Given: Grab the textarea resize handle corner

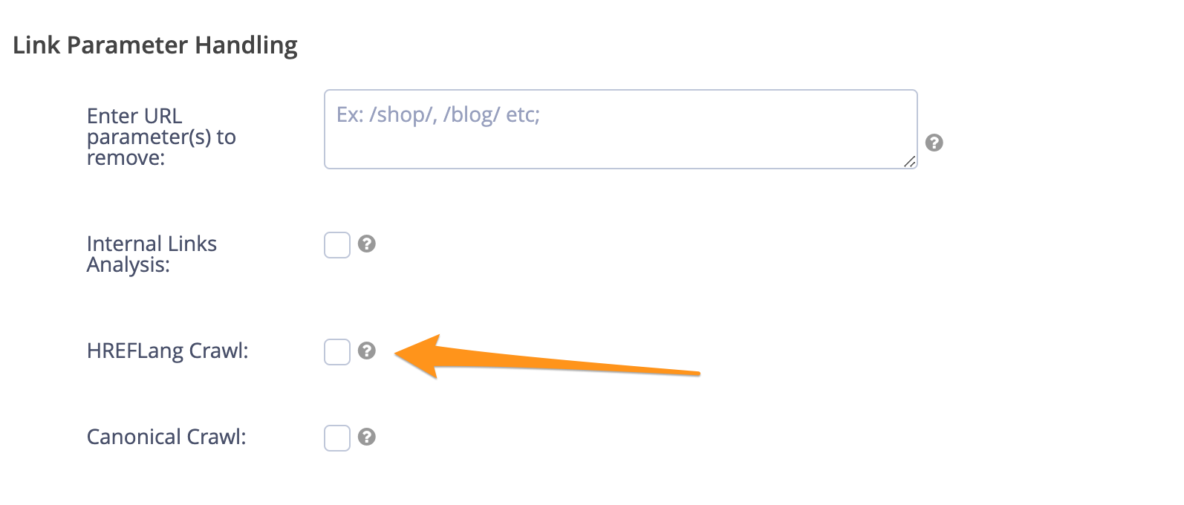Looking at the screenshot, I should 910,161.
